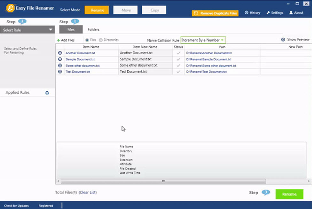312x209 pixels.
Task: Click the Total Files(4) label
Action: click(x=66, y=192)
